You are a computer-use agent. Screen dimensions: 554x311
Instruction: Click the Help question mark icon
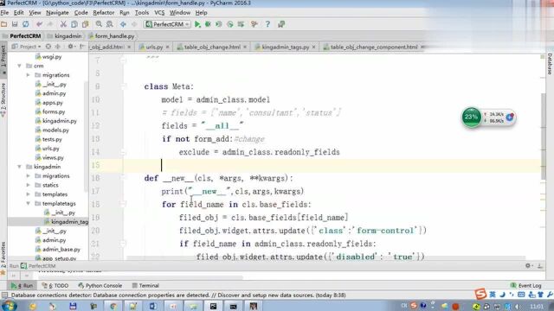coord(267,24)
